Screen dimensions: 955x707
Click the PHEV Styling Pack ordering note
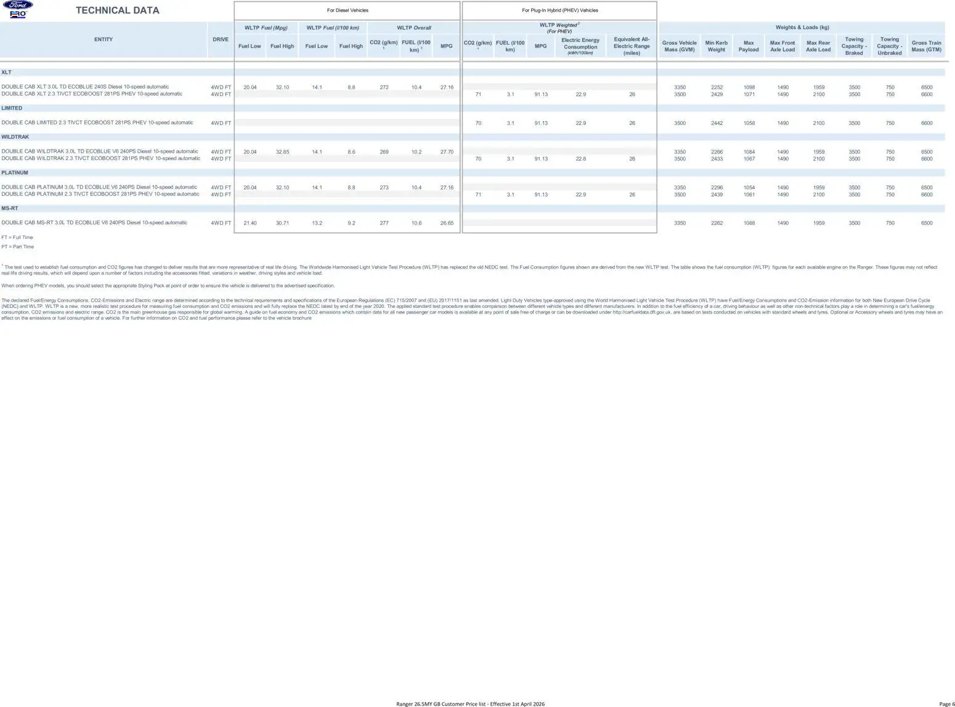[x=168, y=286]
